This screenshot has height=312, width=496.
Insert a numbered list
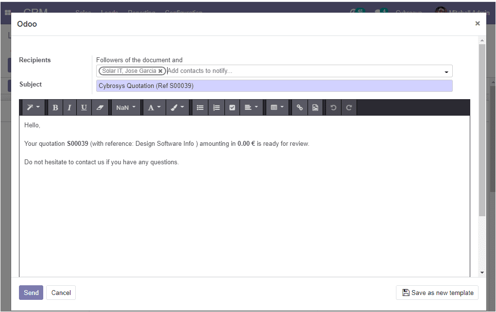point(216,107)
